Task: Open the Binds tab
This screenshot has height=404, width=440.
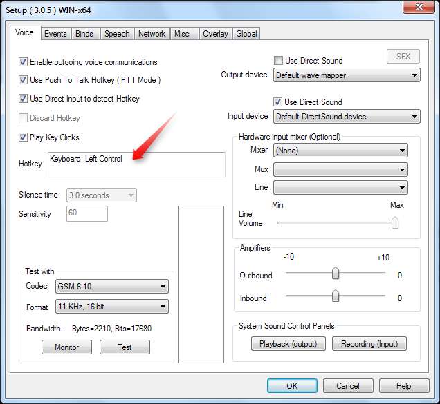Action: [x=84, y=34]
